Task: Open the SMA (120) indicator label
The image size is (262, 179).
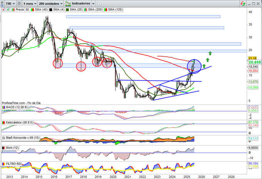Action: tap(115, 10)
